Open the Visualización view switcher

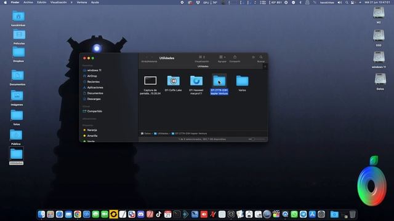tap(202, 57)
